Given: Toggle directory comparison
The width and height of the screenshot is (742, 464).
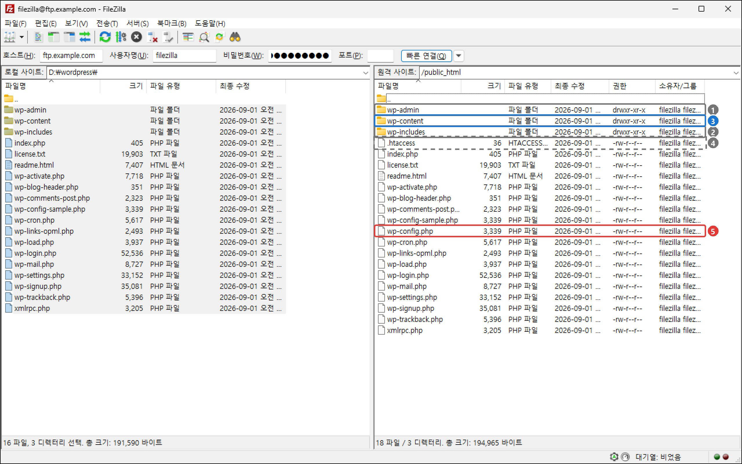Looking at the screenshot, I should coord(204,37).
